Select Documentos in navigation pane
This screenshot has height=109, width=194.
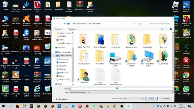[x=63, y=59]
